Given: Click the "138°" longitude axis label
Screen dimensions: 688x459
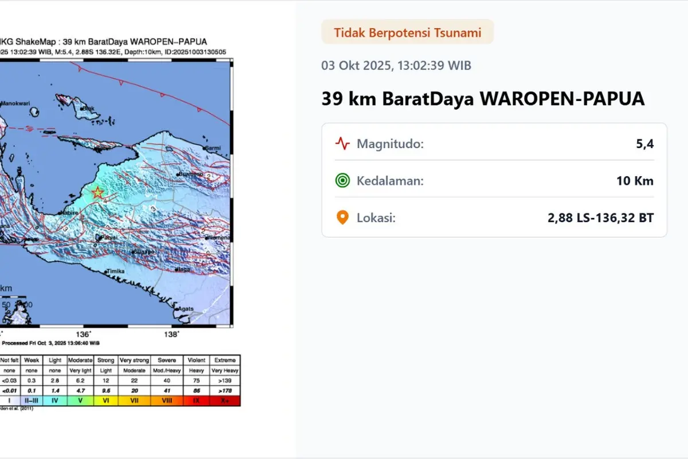Looking at the screenshot, I should point(172,334).
